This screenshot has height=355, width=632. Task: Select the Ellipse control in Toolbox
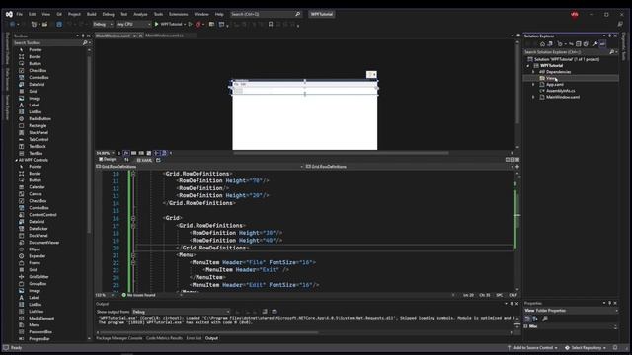[35, 249]
